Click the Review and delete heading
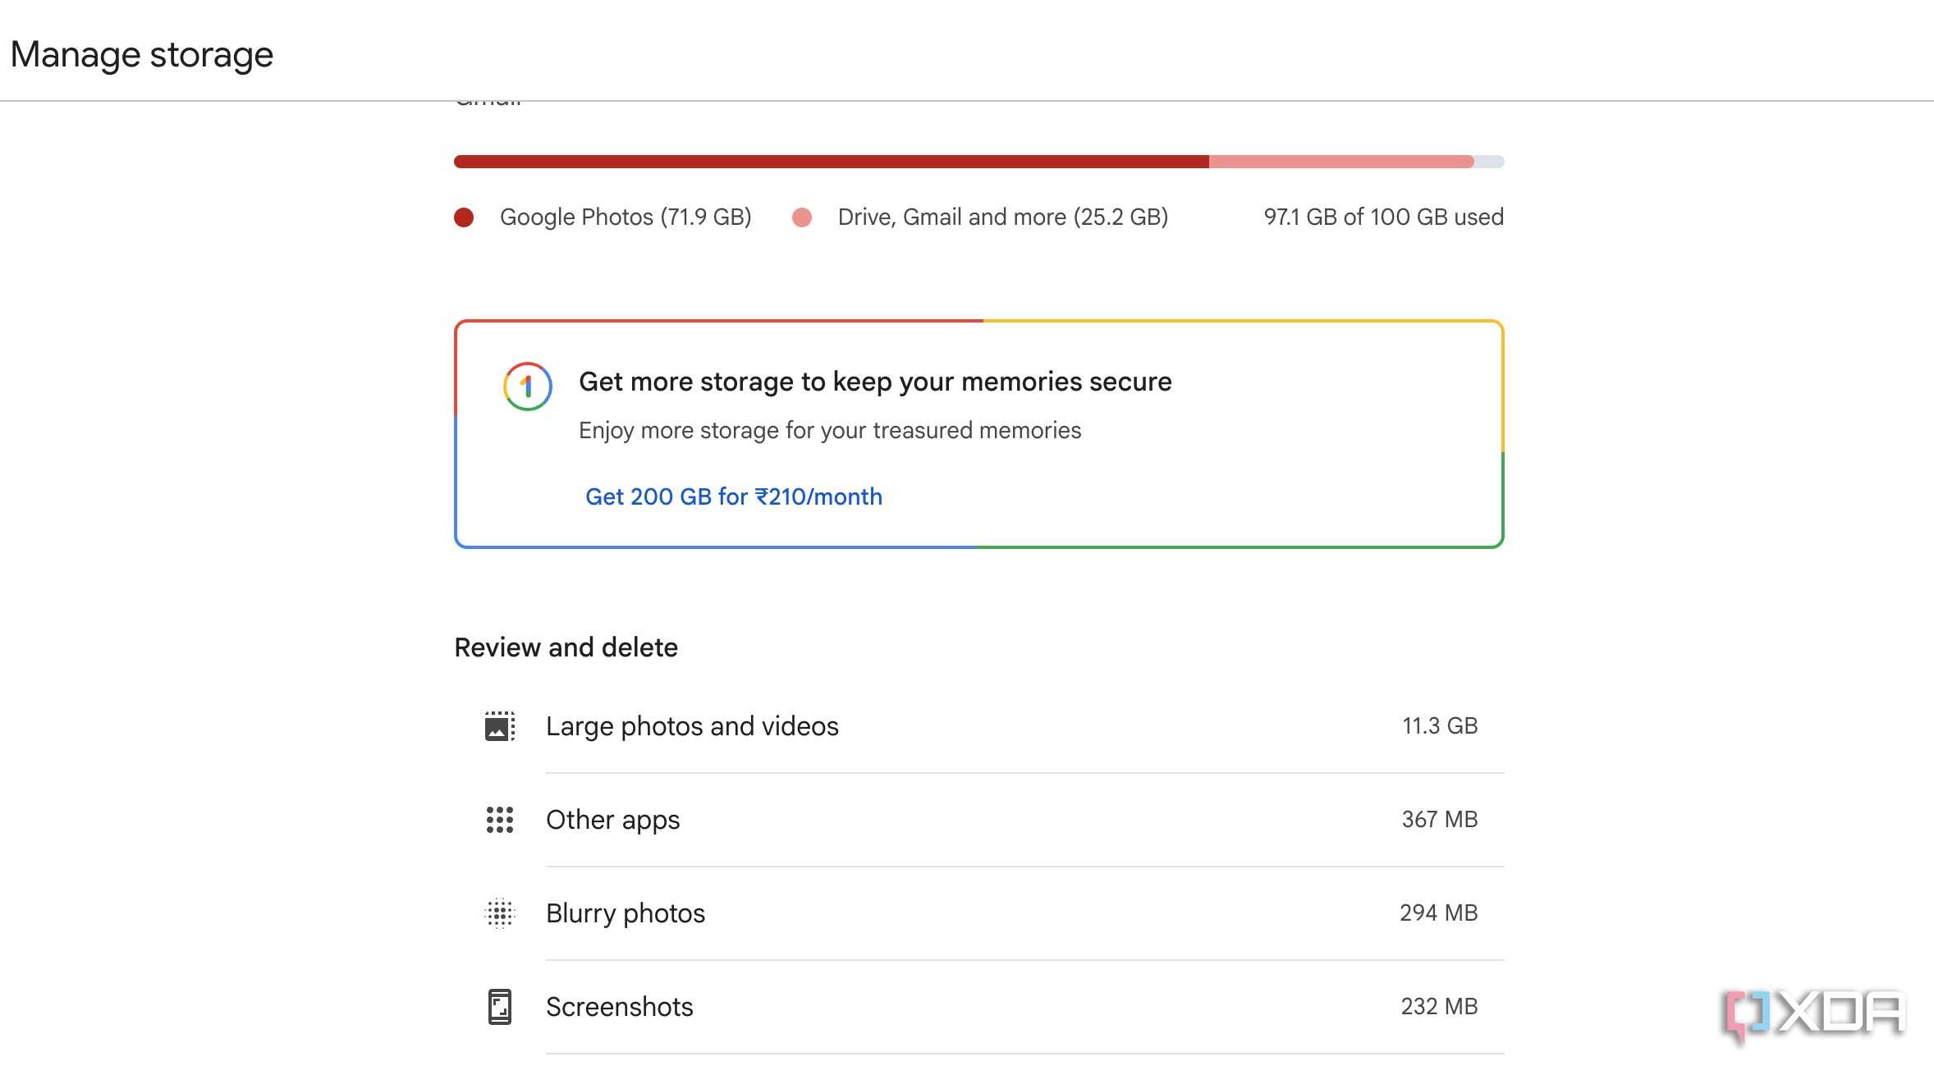Viewport: 1934px width, 1075px height. [566, 647]
